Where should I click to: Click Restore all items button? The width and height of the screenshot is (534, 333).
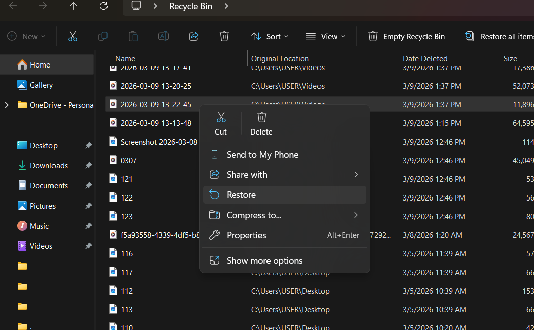[500, 36]
